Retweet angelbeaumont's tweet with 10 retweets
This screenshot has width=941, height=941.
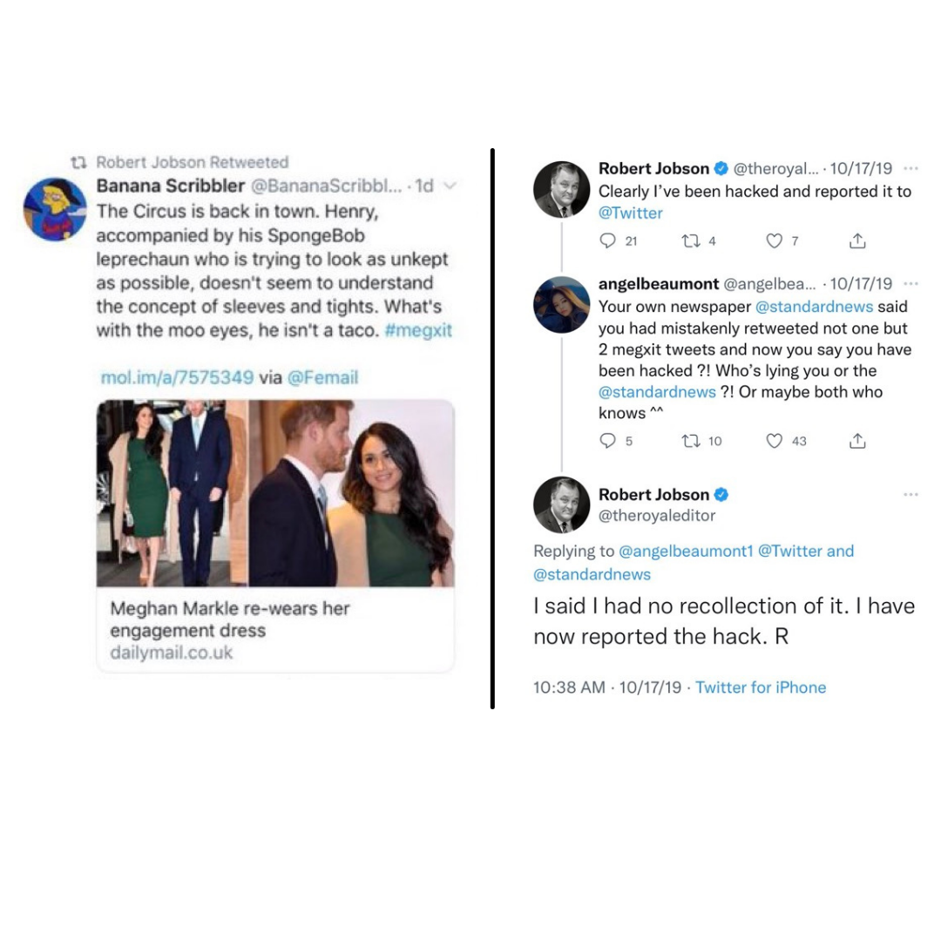tap(690, 441)
